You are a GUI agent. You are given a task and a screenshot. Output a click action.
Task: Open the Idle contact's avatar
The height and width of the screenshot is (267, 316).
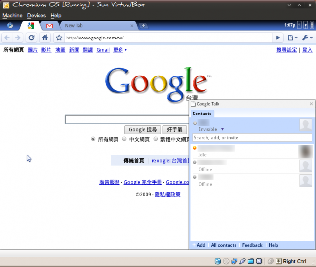pos(306,152)
